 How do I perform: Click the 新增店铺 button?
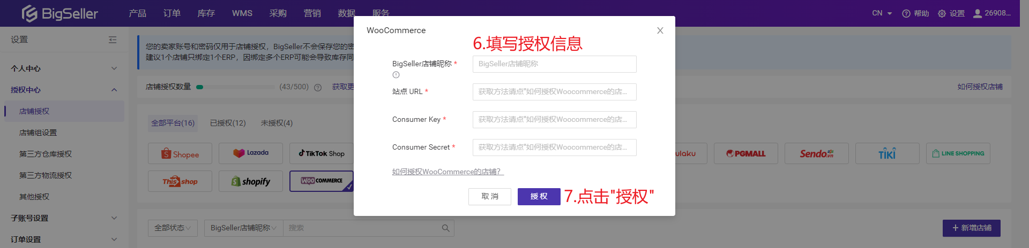coord(972,228)
